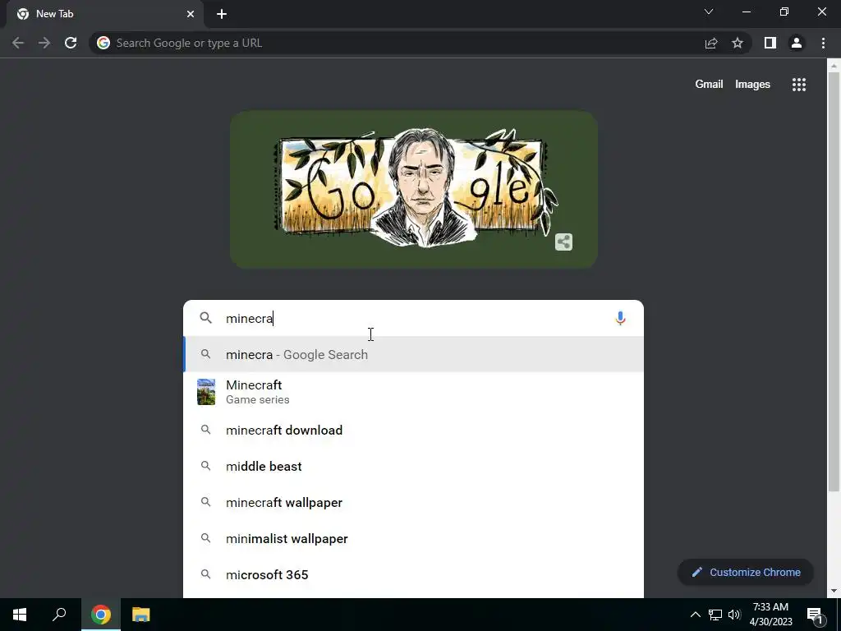Viewport: 841px width, 631px height.
Task: Open a new tab with plus button
Action: [222, 14]
